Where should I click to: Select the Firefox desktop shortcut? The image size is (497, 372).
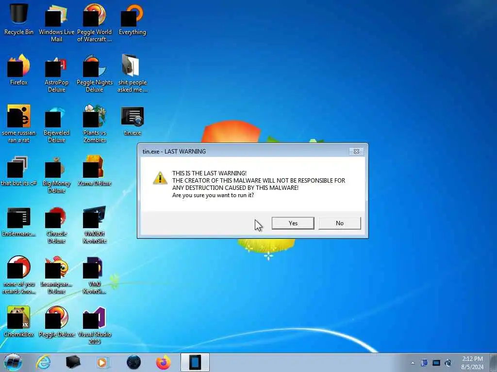point(19,70)
